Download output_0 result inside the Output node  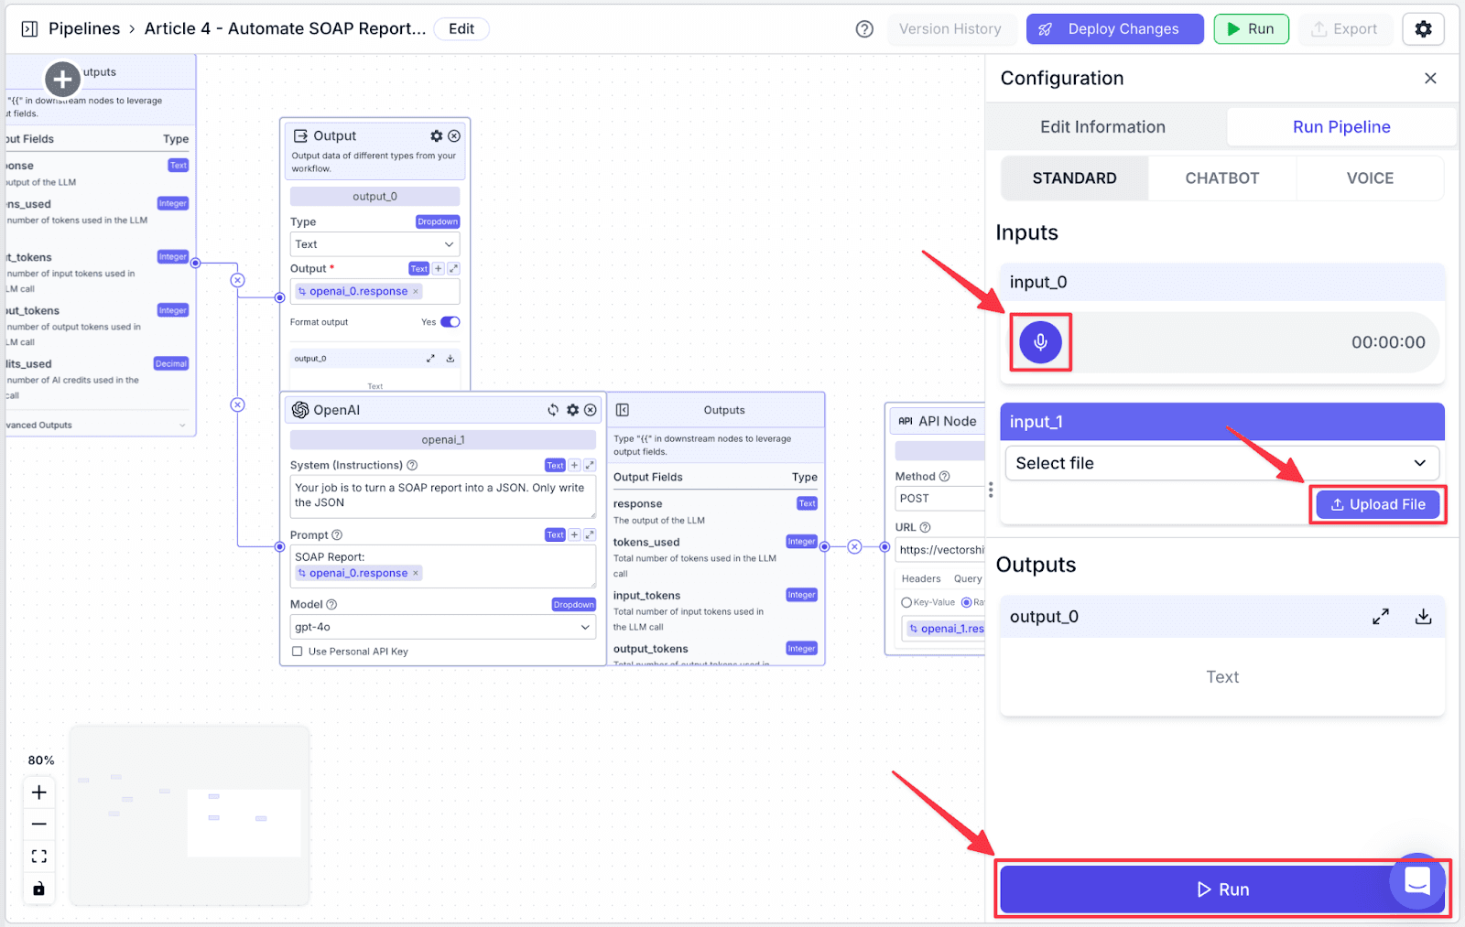click(x=450, y=359)
